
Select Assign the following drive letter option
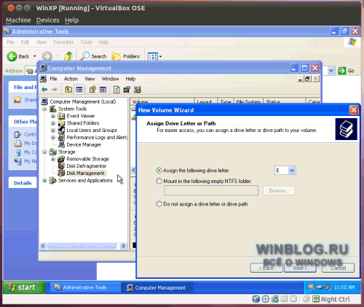point(159,171)
